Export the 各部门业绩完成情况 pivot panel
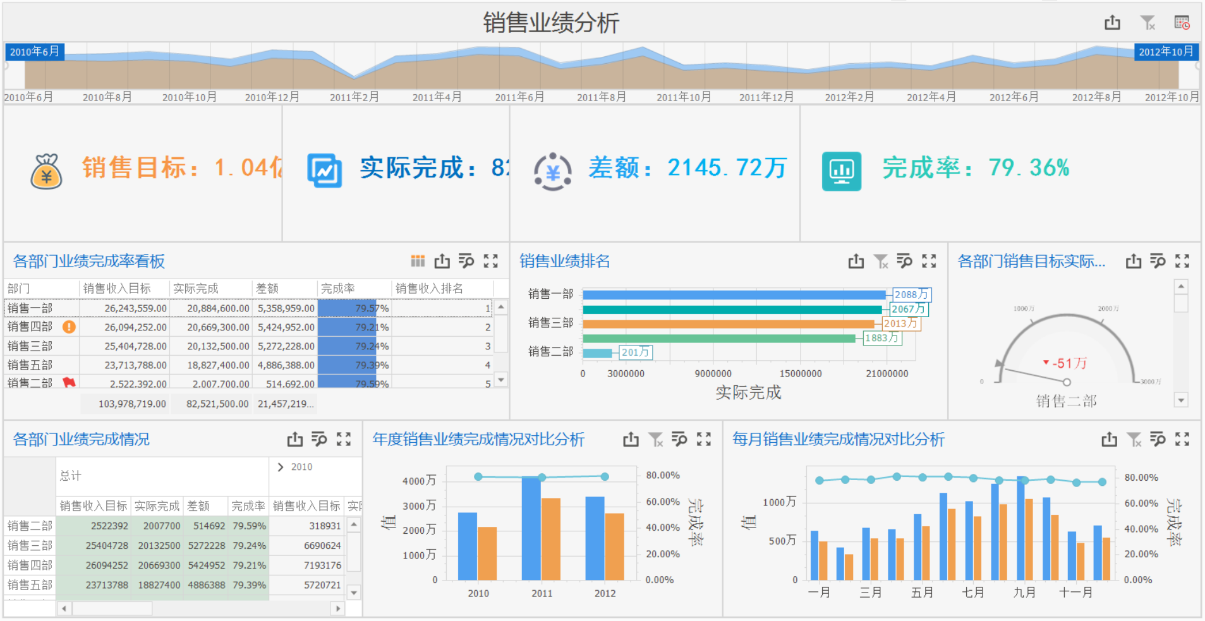The image size is (1205, 621). click(x=295, y=439)
